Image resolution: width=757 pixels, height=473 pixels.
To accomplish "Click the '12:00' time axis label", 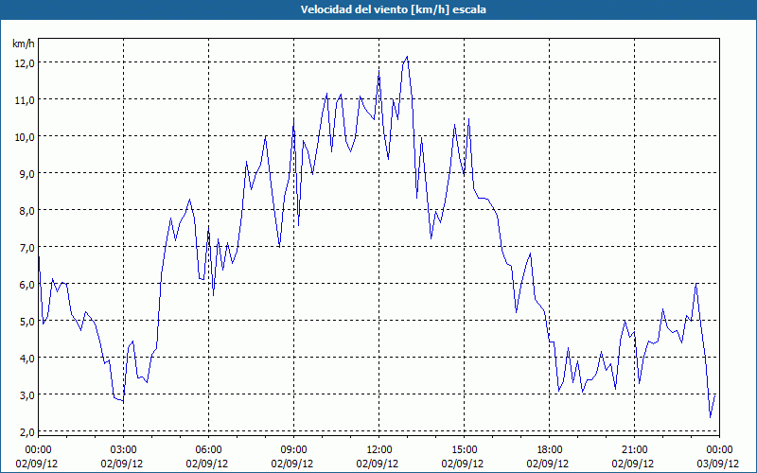I will coord(379,450).
